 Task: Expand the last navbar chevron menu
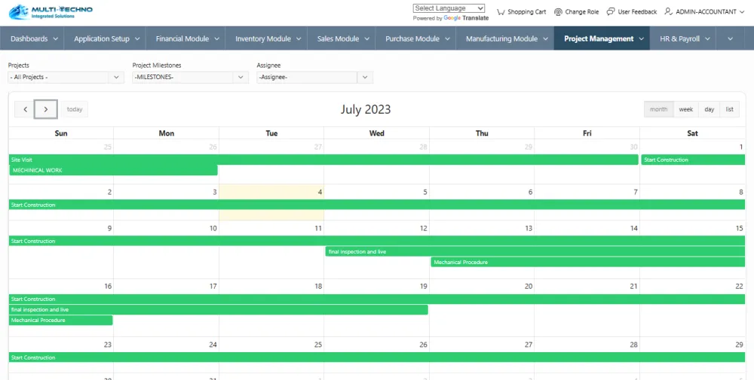tap(729, 38)
